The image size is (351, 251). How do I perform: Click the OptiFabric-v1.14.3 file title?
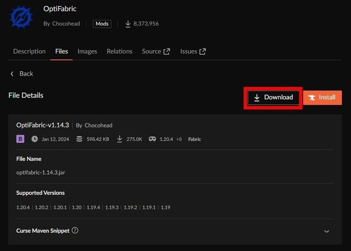tap(43, 125)
